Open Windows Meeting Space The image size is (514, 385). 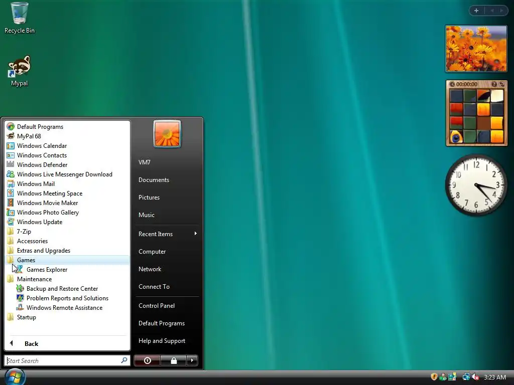(x=68, y=193)
